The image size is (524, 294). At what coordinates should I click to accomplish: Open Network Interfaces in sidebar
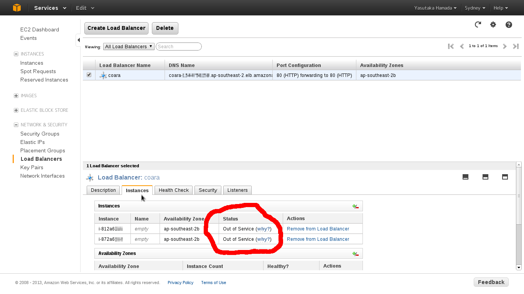tap(43, 176)
